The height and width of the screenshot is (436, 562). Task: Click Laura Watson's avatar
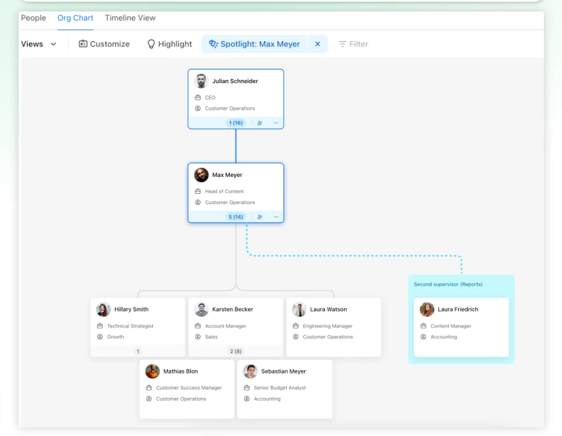click(299, 309)
